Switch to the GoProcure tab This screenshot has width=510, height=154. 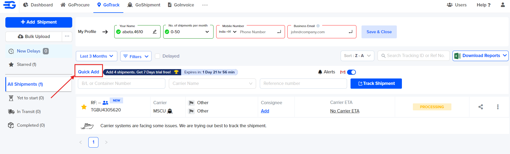(75, 5)
